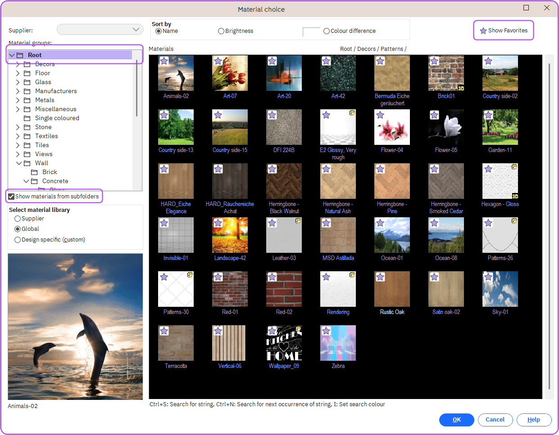Image resolution: width=559 pixels, height=435 pixels.
Task: Select the Supplier material library option
Action: [18, 219]
